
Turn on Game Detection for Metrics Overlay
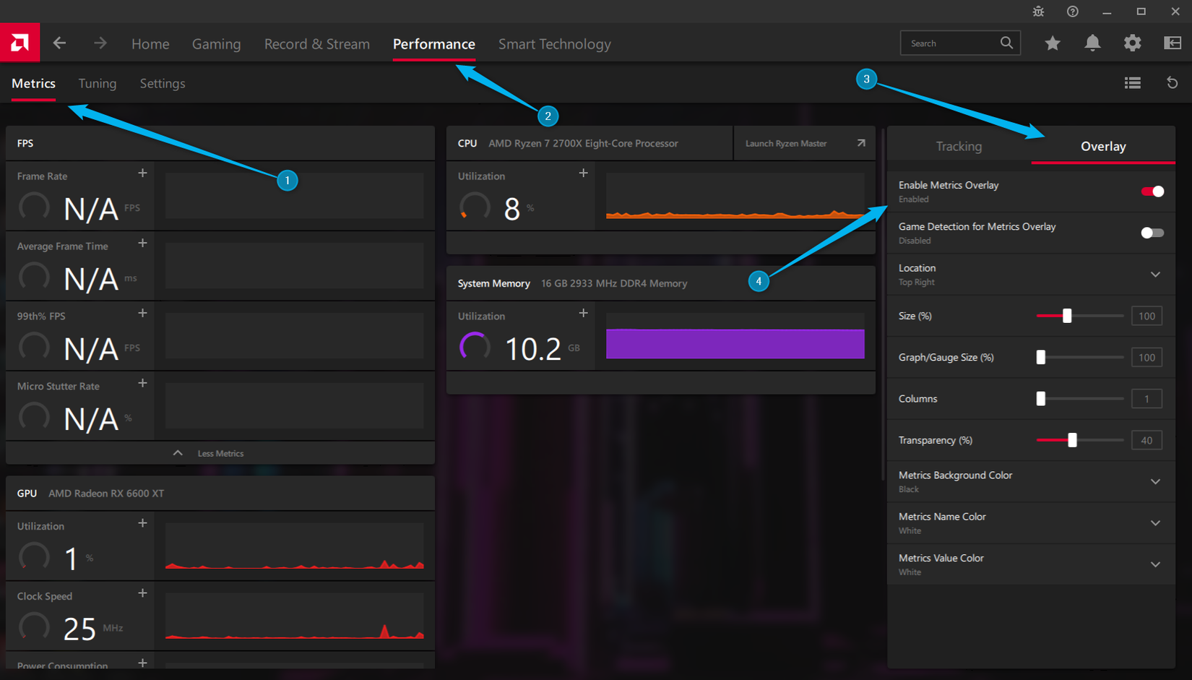click(1152, 233)
